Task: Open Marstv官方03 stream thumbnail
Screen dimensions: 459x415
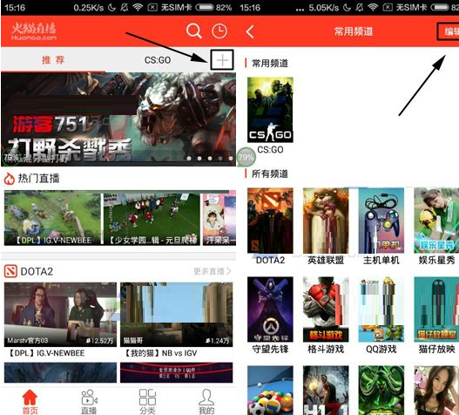Action: [x=60, y=315]
